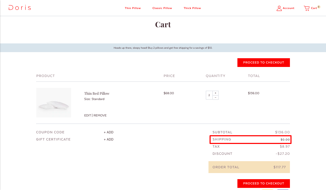The image size is (326, 190).
Task: Click the Account person icon
Action: pyautogui.click(x=279, y=8)
